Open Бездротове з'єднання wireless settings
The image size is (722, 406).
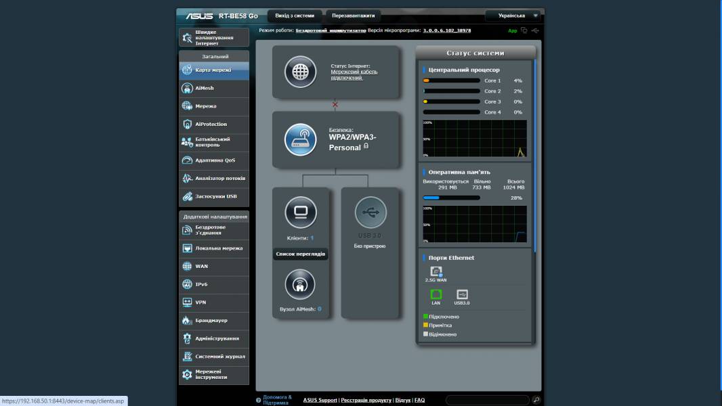click(213, 230)
